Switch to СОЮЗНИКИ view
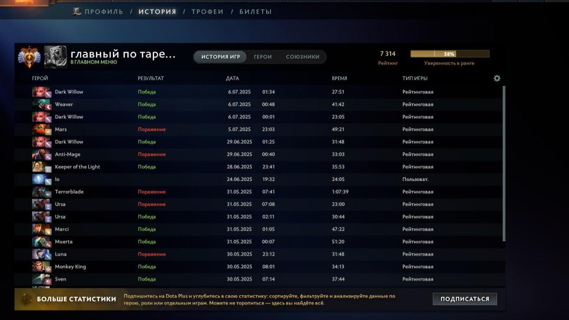Screen dimensions: 569x320 pyautogui.click(x=302, y=57)
